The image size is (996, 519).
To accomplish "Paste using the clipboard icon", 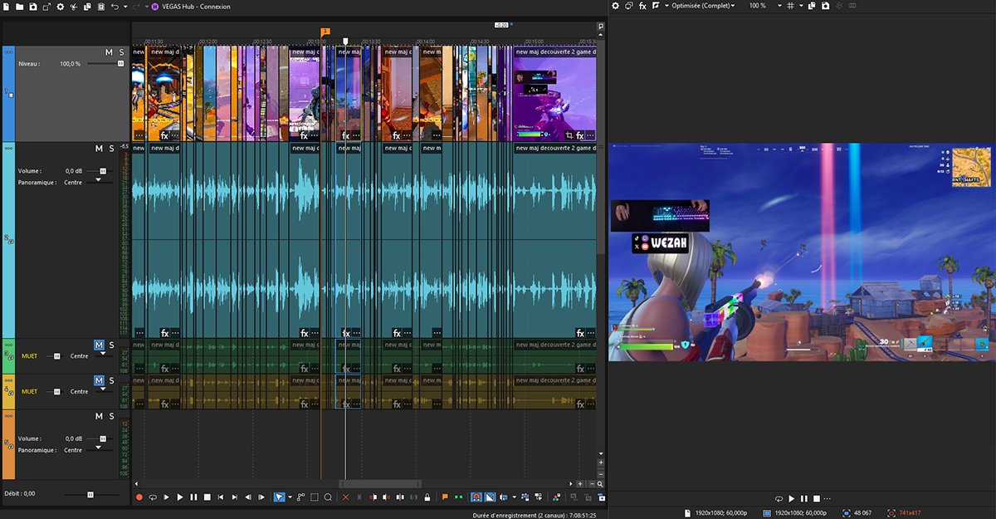I will [x=100, y=6].
